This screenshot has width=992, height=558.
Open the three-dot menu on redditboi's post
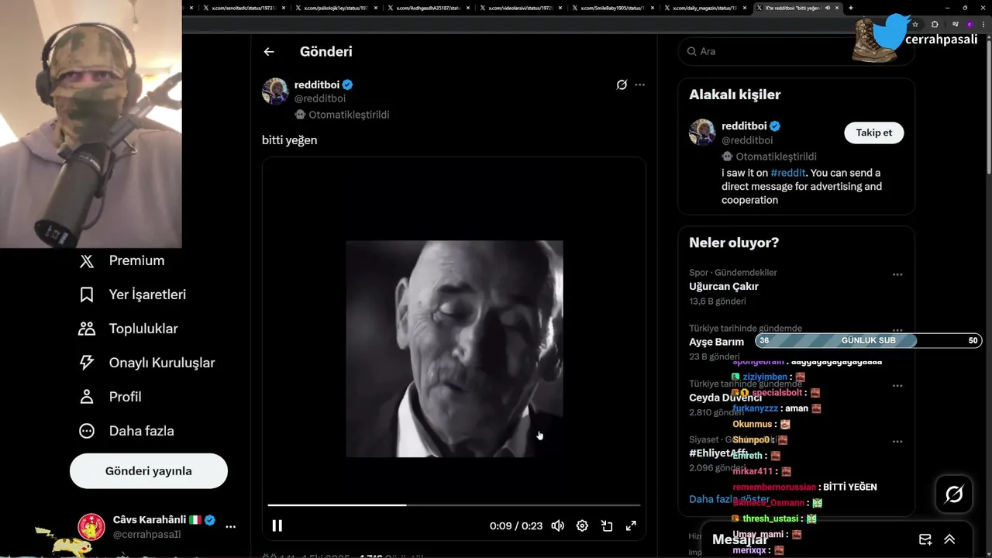(639, 84)
